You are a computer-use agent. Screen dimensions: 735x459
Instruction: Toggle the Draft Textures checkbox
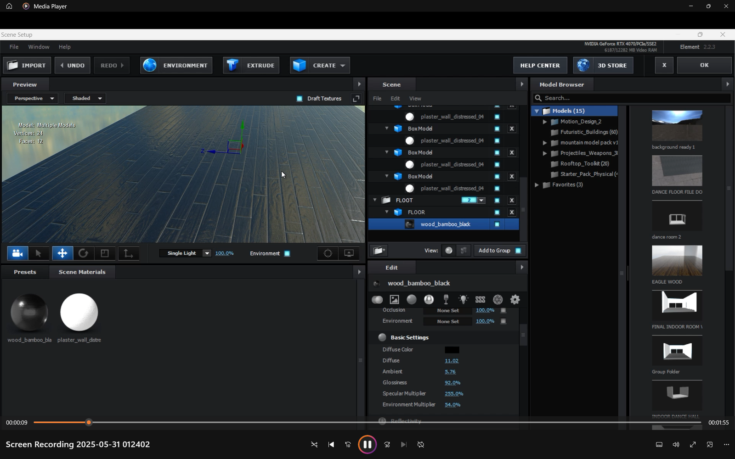point(300,99)
